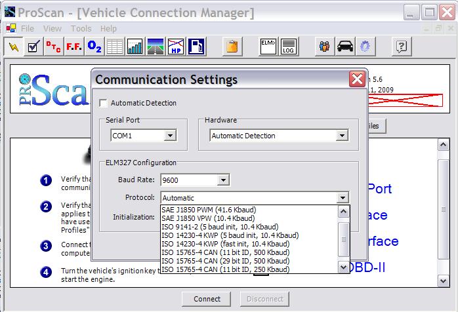Open the bar chart graph icon
The image size is (458, 312).
tap(135, 47)
